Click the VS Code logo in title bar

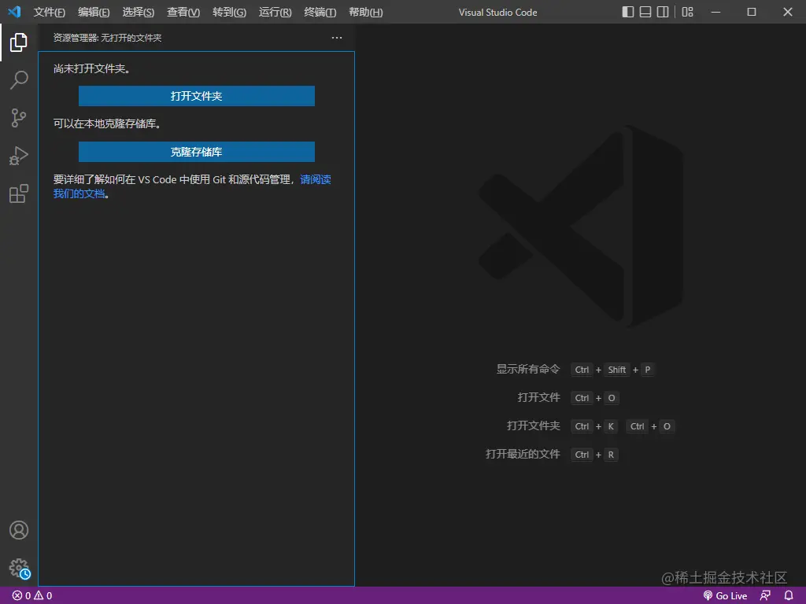click(x=14, y=12)
